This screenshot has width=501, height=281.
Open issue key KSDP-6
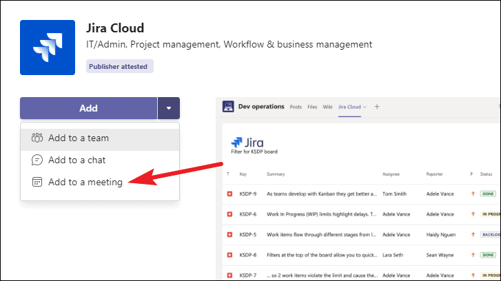248,214
